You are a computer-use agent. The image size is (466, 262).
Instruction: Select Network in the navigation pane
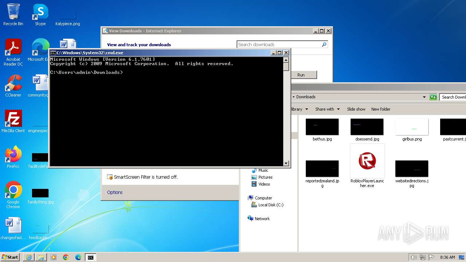coord(259,219)
